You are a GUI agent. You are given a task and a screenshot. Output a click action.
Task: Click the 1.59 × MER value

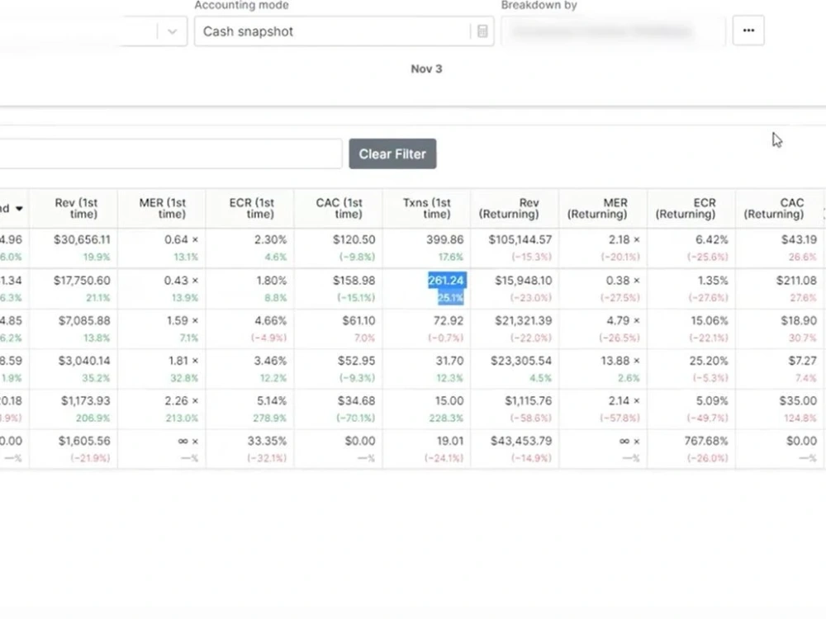click(x=183, y=320)
